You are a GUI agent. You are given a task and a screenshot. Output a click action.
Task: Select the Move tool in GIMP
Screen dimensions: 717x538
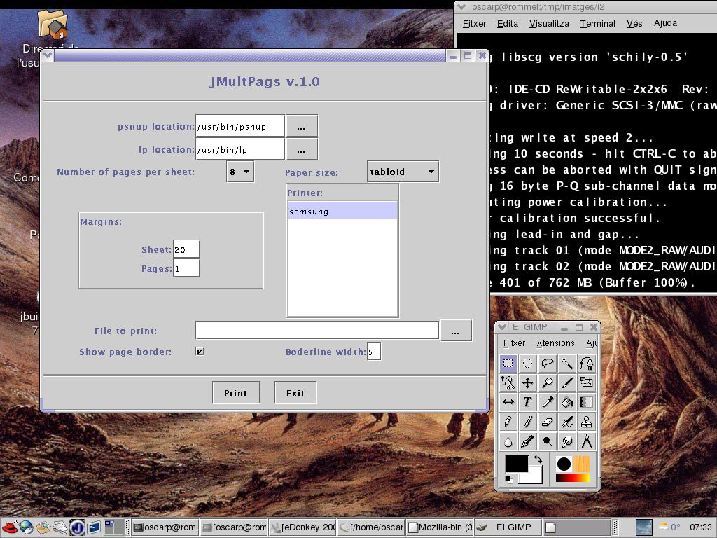tap(528, 383)
